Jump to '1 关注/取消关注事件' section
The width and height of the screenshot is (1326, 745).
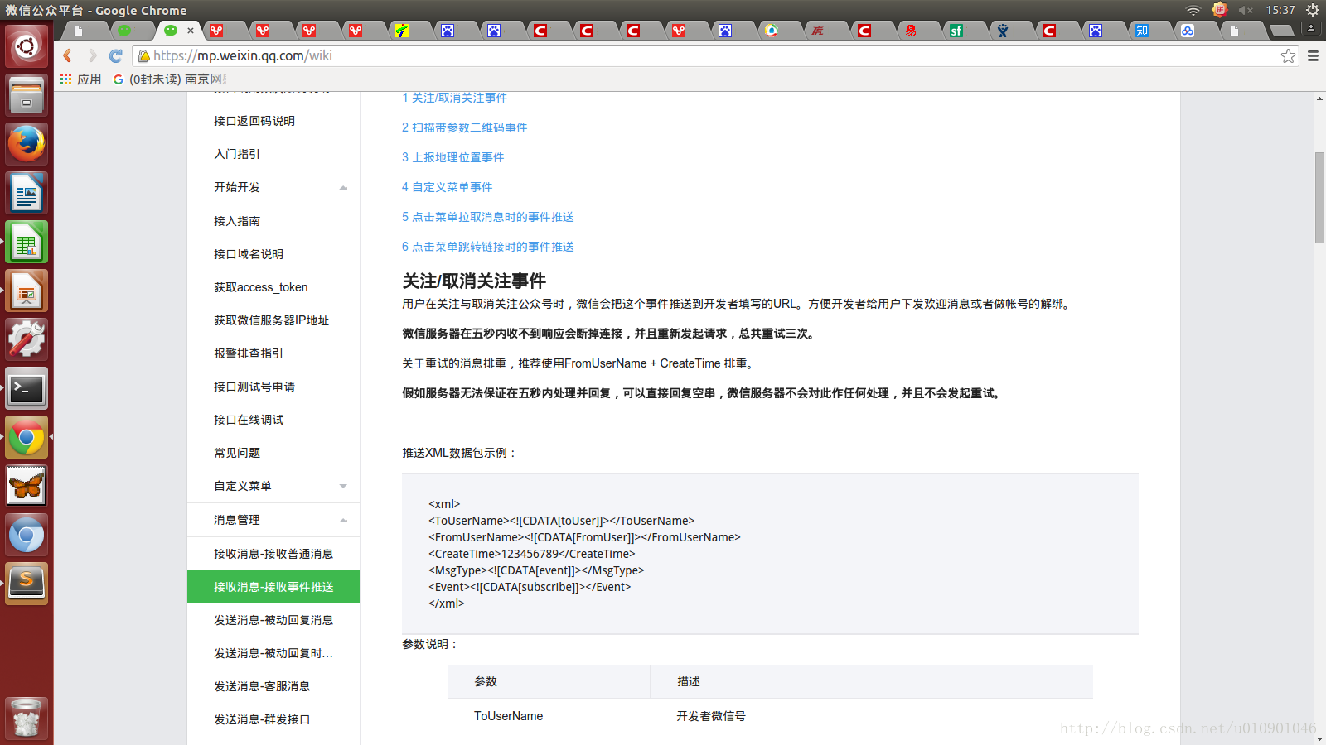click(x=455, y=98)
